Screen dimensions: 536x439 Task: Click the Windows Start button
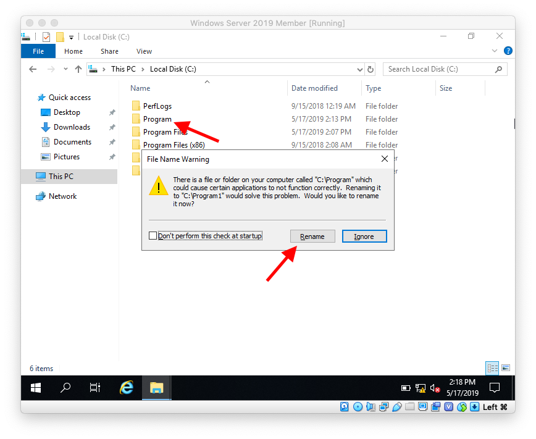coord(35,388)
